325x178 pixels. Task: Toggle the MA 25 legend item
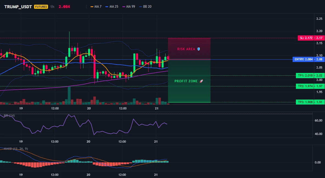point(112,7)
